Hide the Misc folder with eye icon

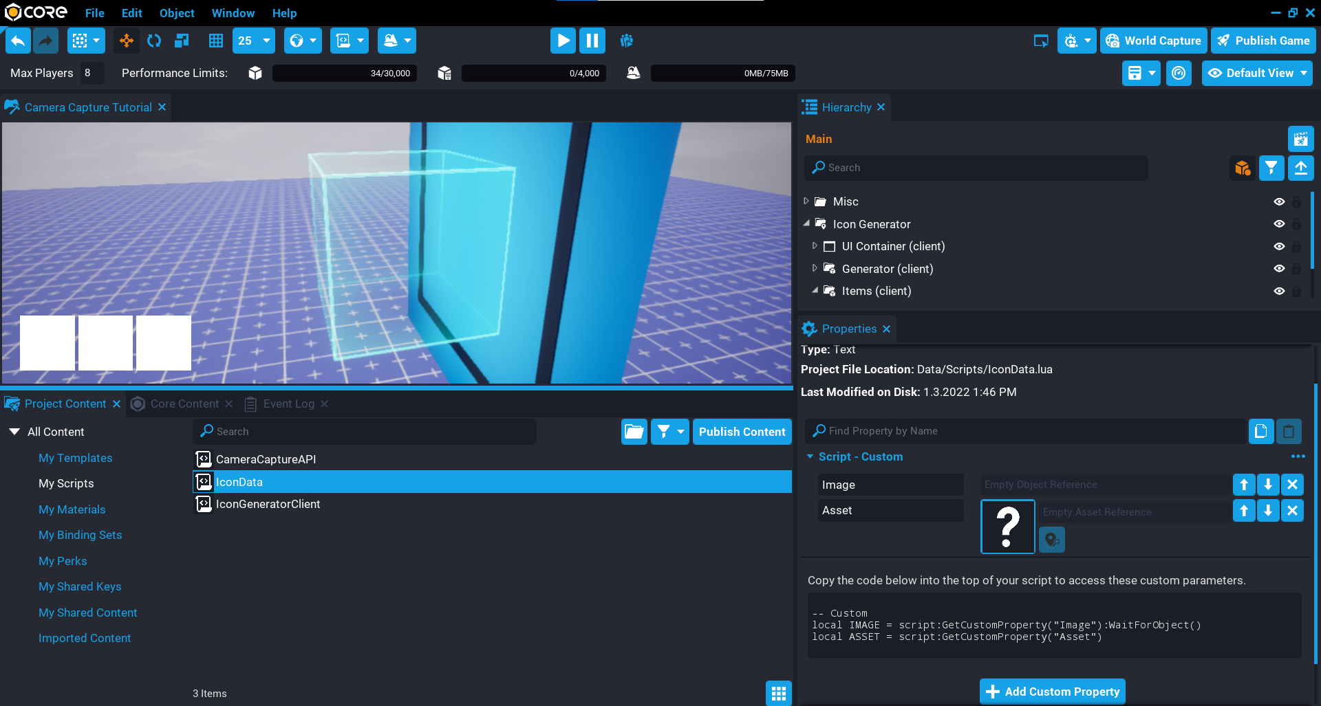click(1279, 201)
